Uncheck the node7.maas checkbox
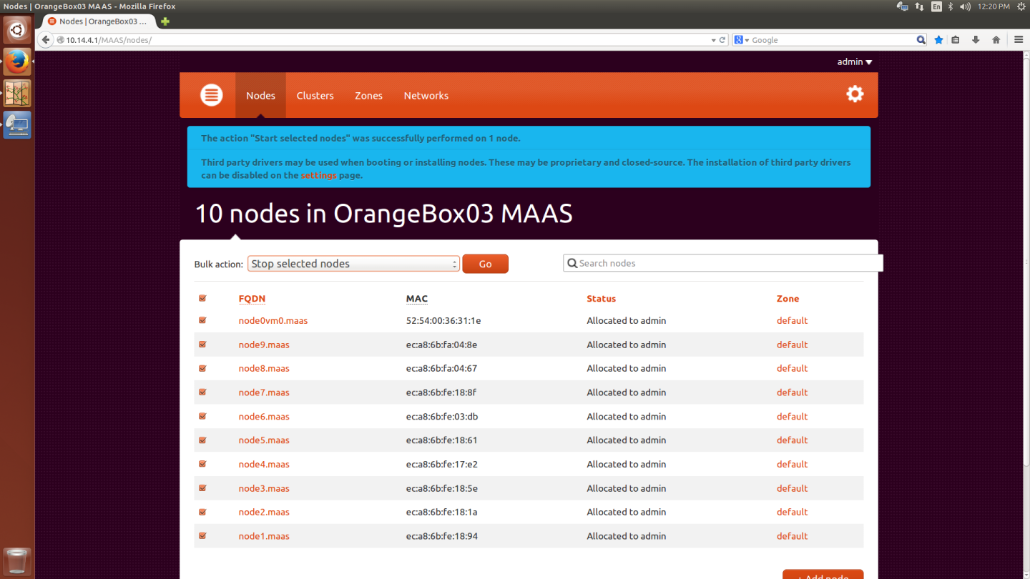 [x=202, y=392]
